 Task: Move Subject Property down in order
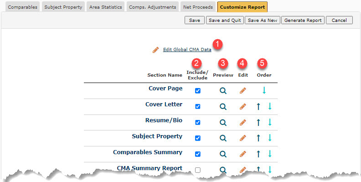(x=270, y=138)
